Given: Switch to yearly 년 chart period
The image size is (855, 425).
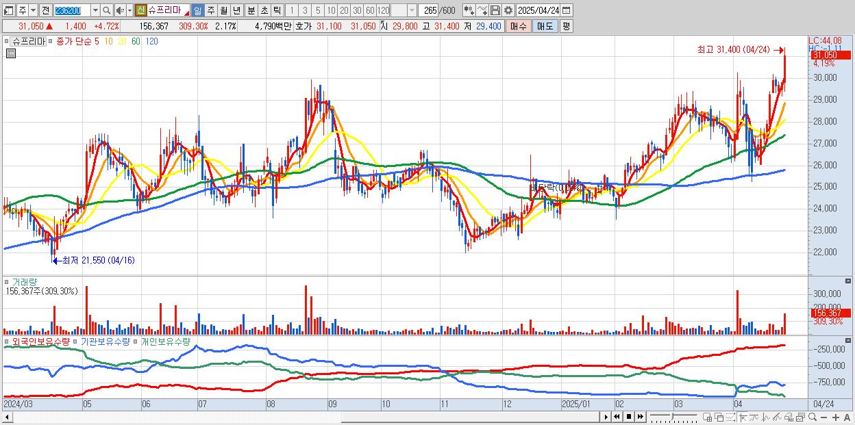Looking at the screenshot, I should pyautogui.click(x=236, y=10).
